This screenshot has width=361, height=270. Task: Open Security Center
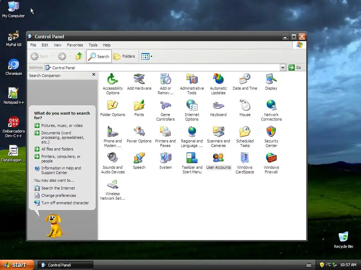271,137
